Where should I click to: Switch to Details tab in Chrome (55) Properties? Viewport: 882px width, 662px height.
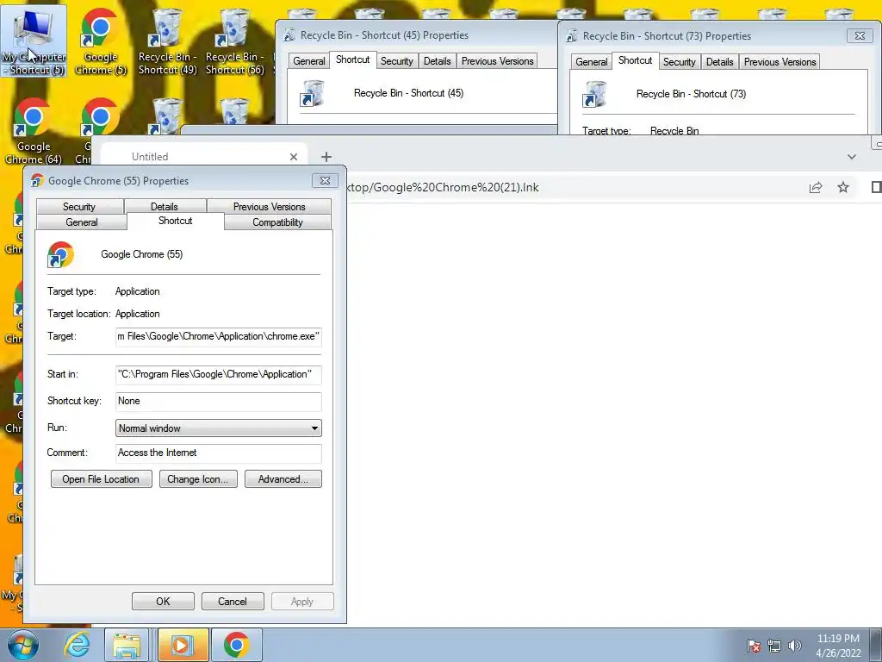click(x=165, y=207)
